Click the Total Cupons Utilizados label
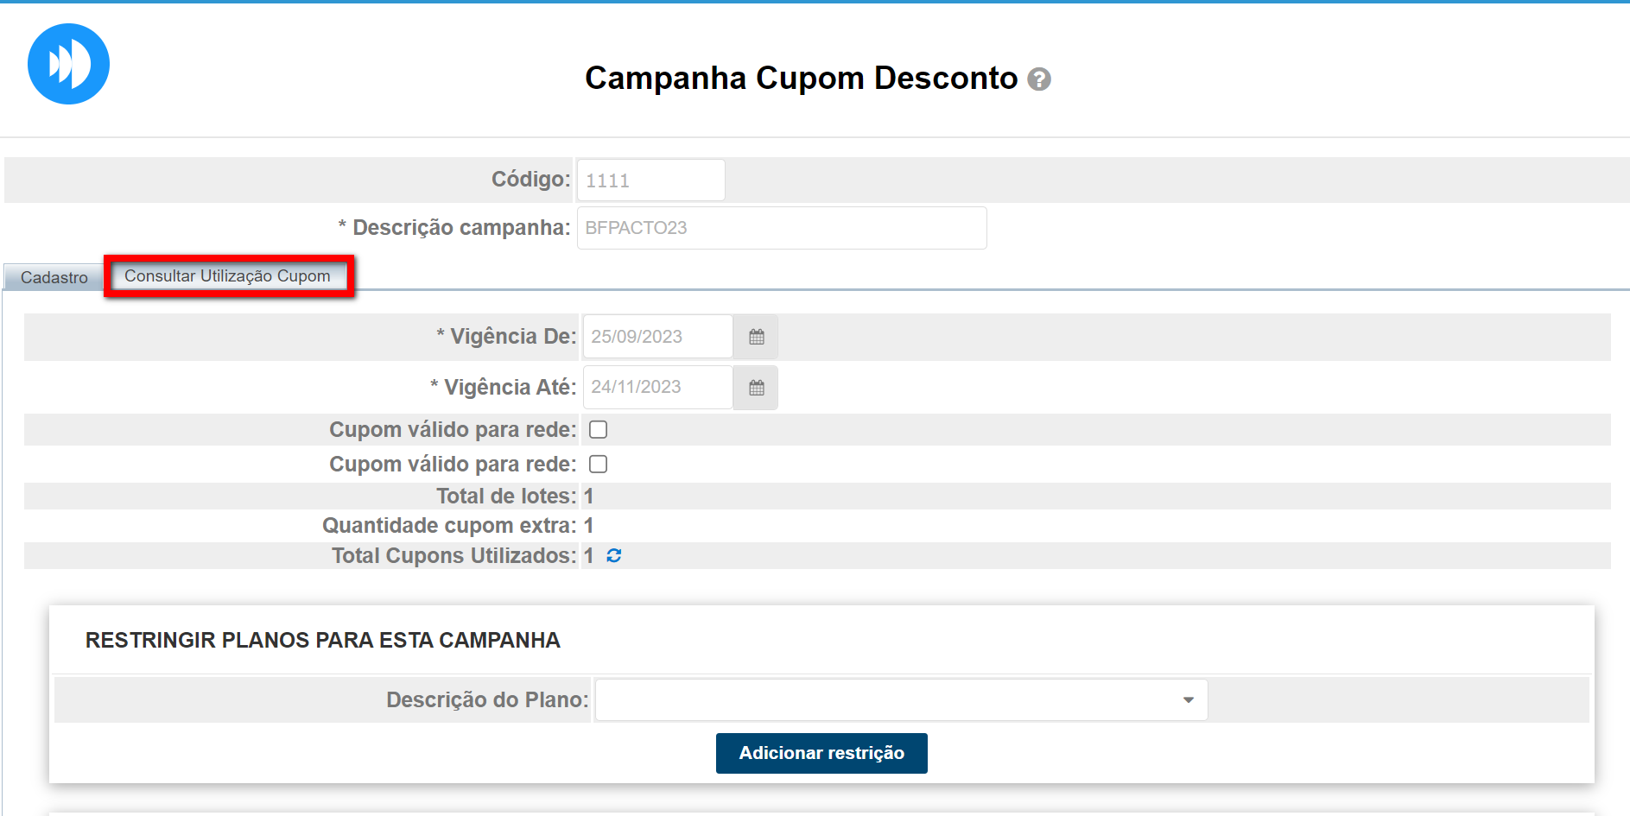The height and width of the screenshot is (816, 1630). pyautogui.click(x=453, y=556)
